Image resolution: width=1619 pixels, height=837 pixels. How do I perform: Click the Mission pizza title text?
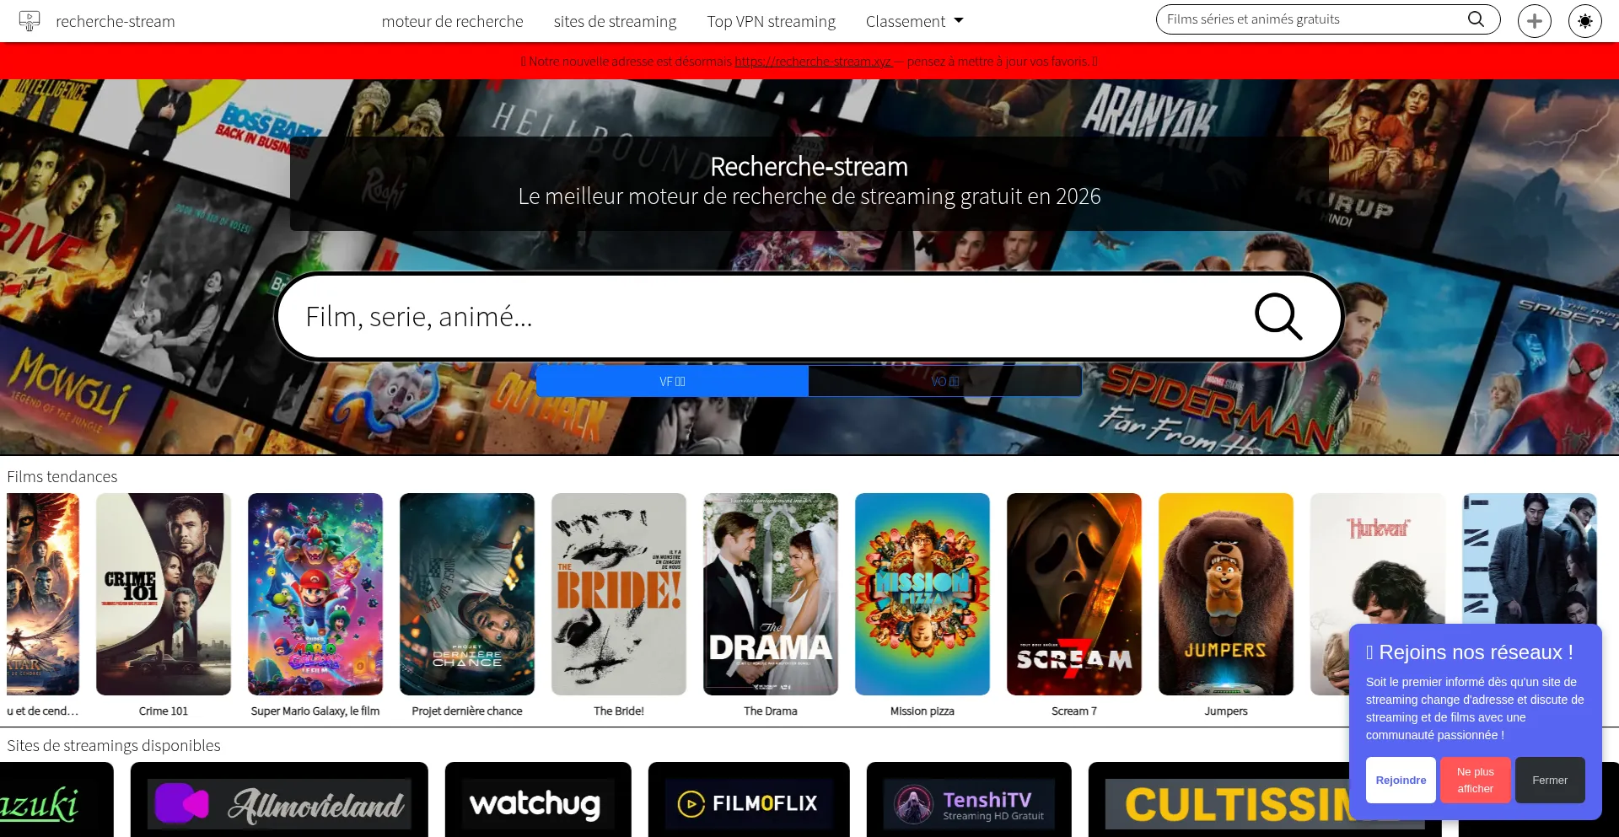click(x=922, y=711)
